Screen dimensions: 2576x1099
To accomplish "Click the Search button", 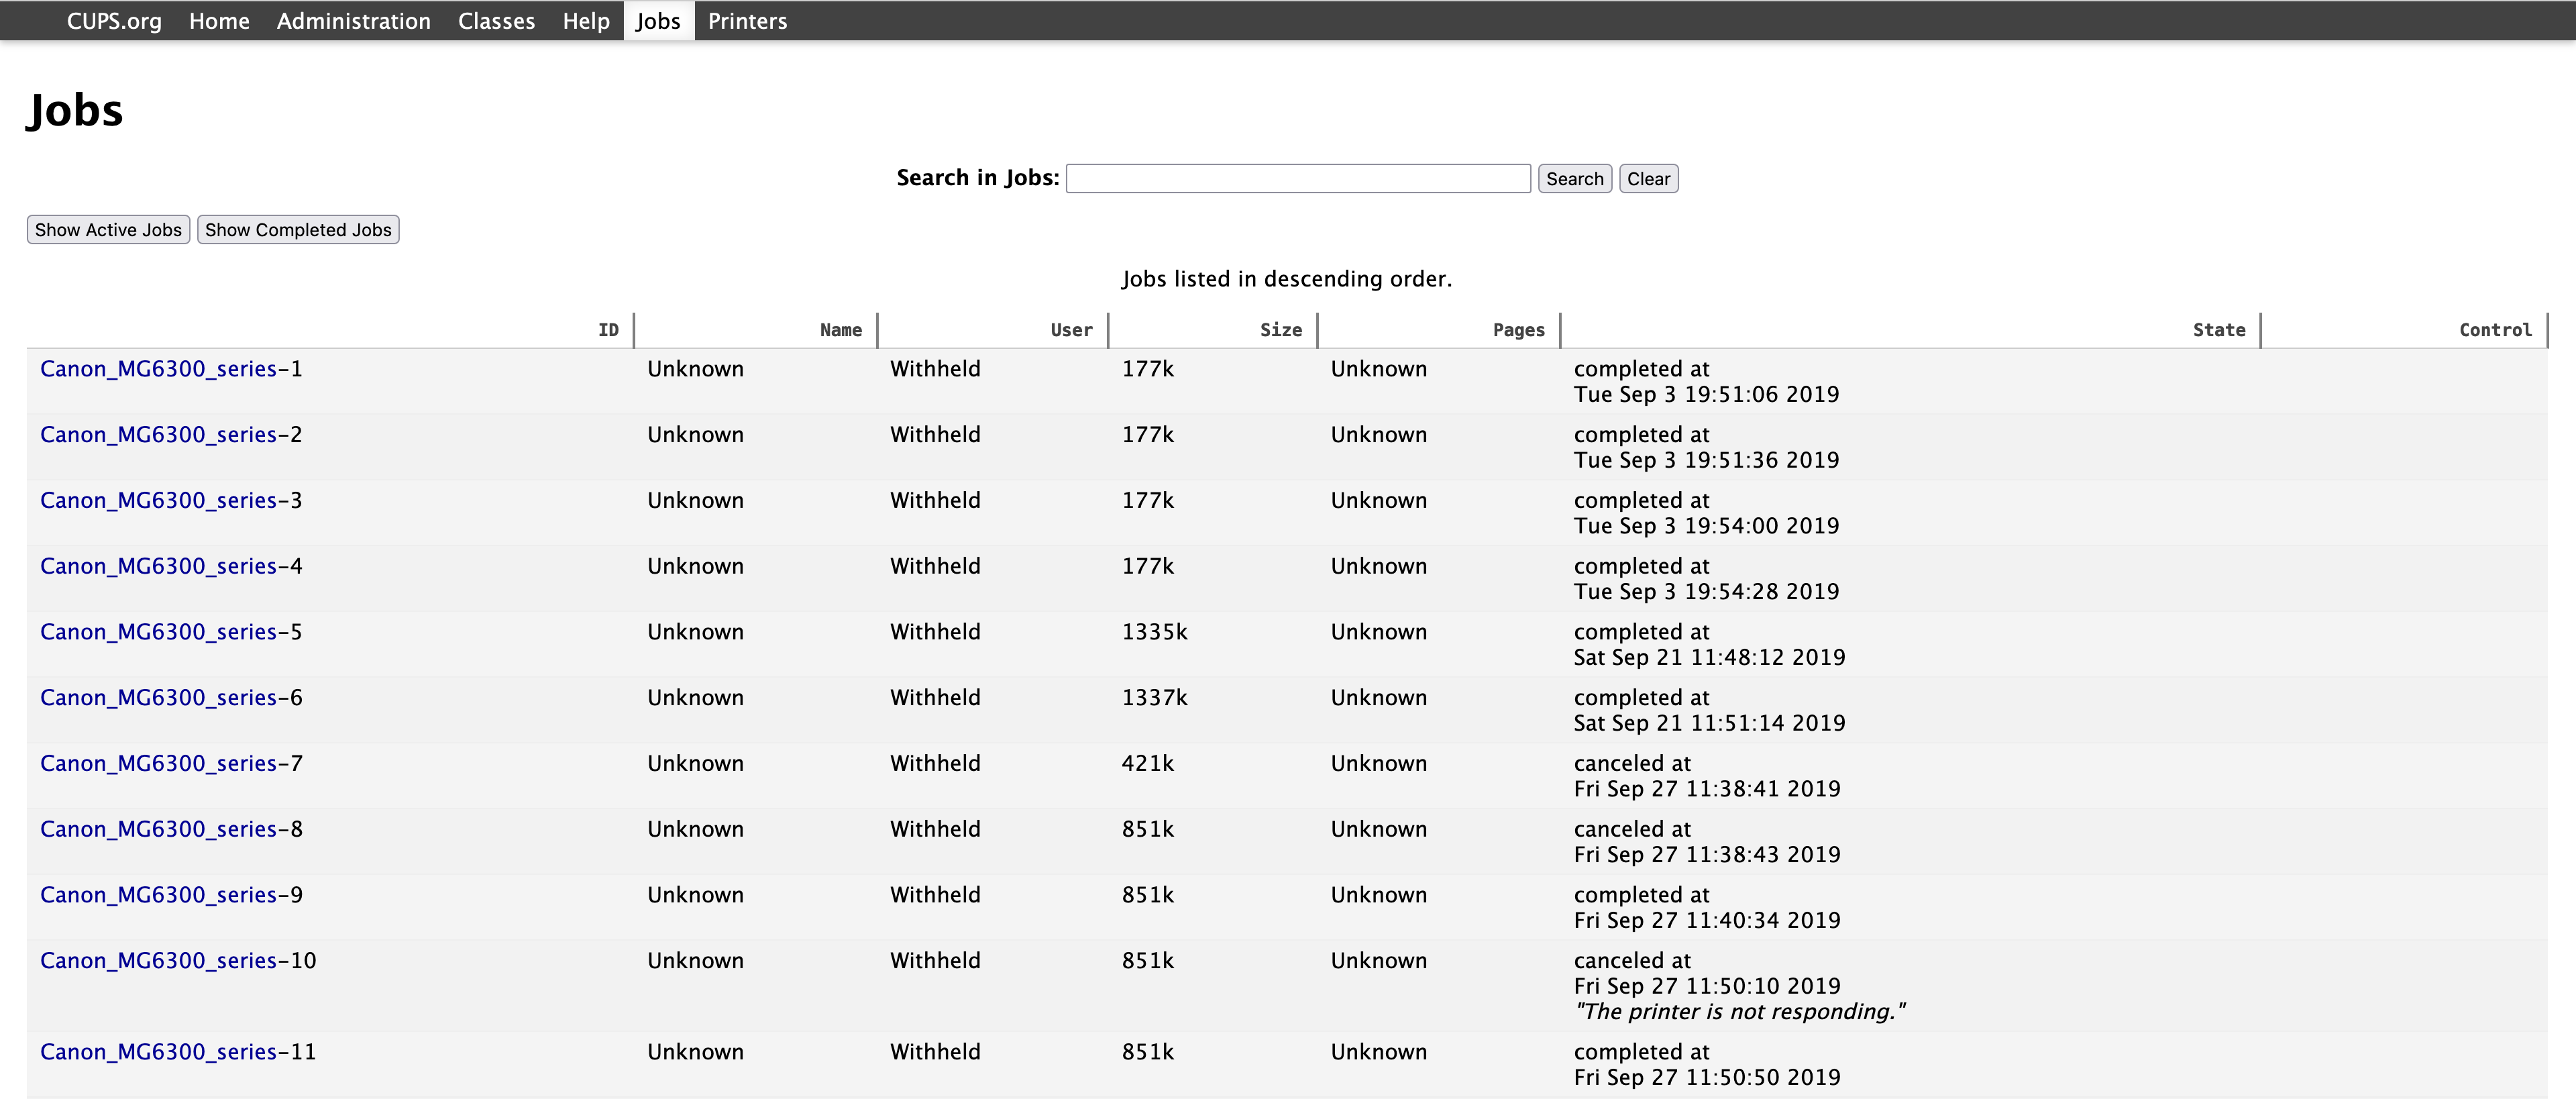I will click(x=1573, y=178).
